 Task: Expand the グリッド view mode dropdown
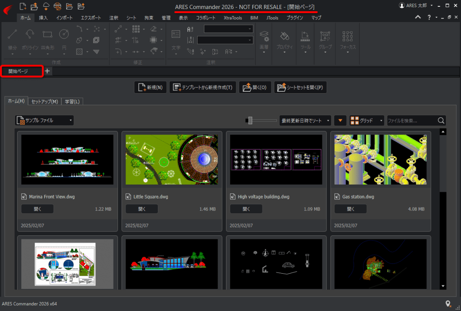367,121
